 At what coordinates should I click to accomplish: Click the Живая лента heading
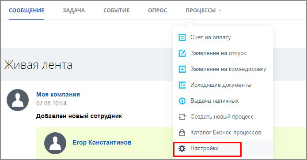[x=38, y=65]
